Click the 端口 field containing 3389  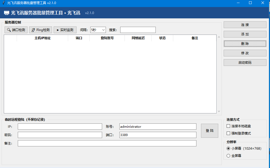[x=158, y=135]
